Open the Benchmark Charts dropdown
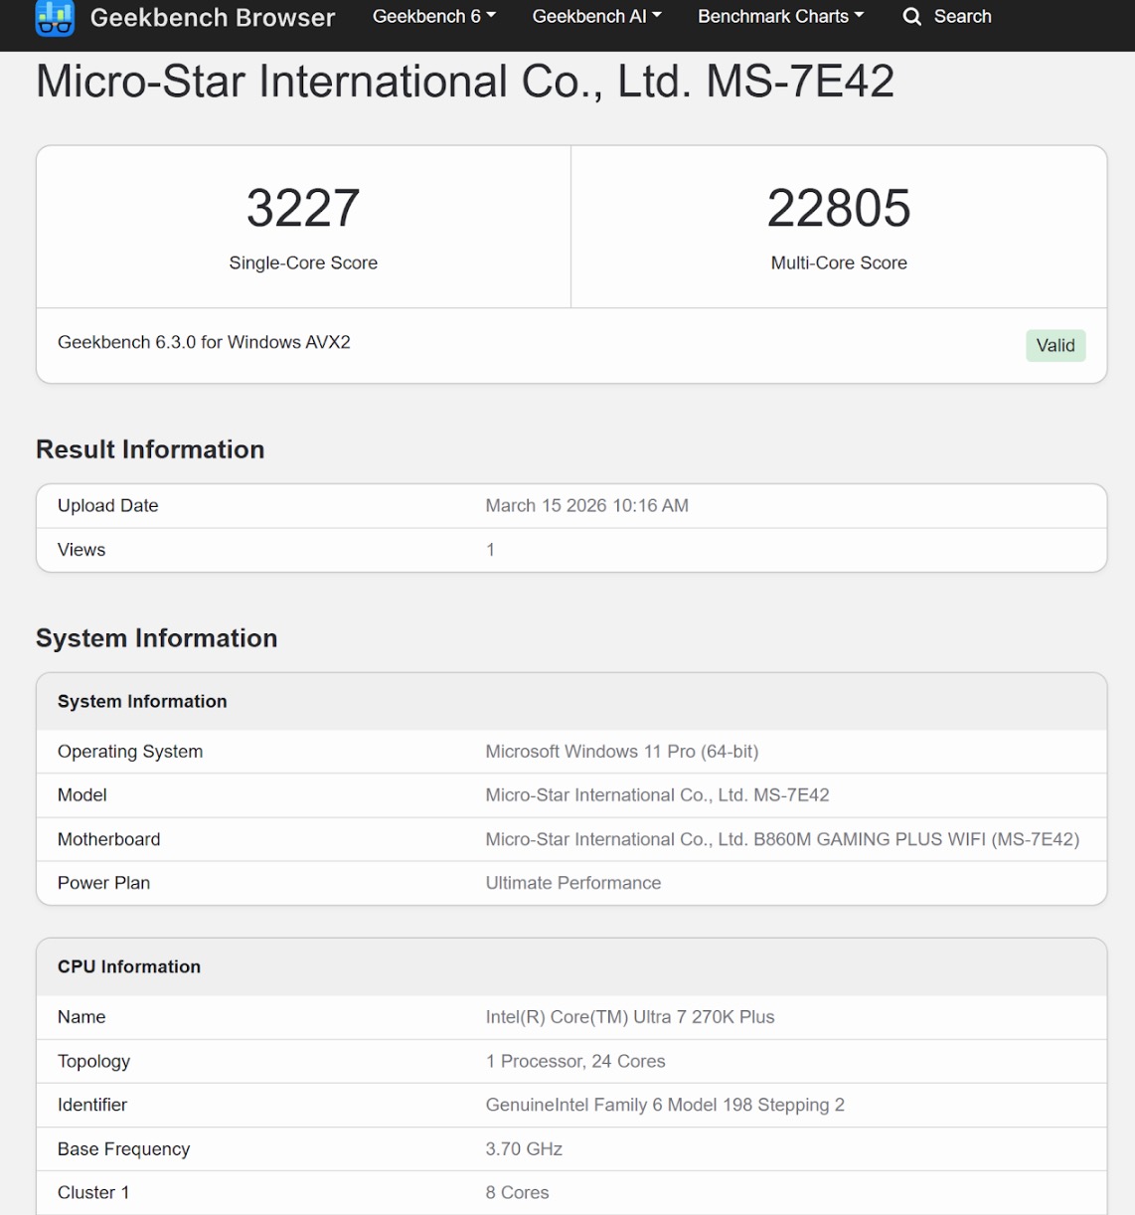This screenshot has width=1135, height=1215. click(780, 17)
